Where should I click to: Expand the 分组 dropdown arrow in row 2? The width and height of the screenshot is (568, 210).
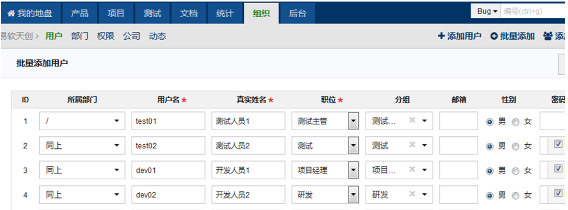(425, 146)
